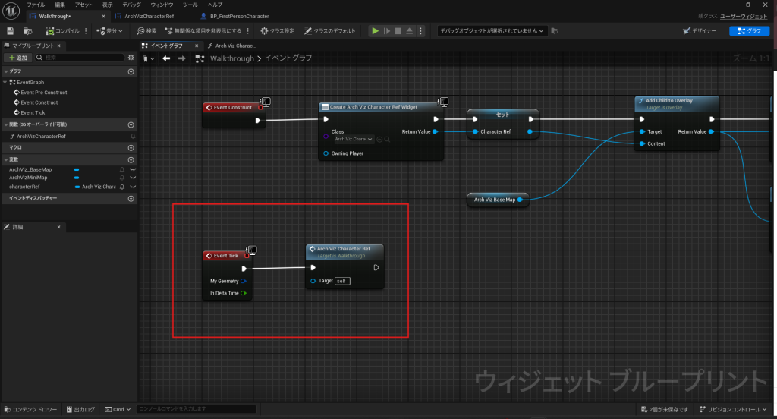
Task: Open the debug object selection dropdown
Action: tap(492, 31)
